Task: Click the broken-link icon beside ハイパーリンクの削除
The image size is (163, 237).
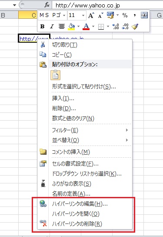Action: [43, 223]
